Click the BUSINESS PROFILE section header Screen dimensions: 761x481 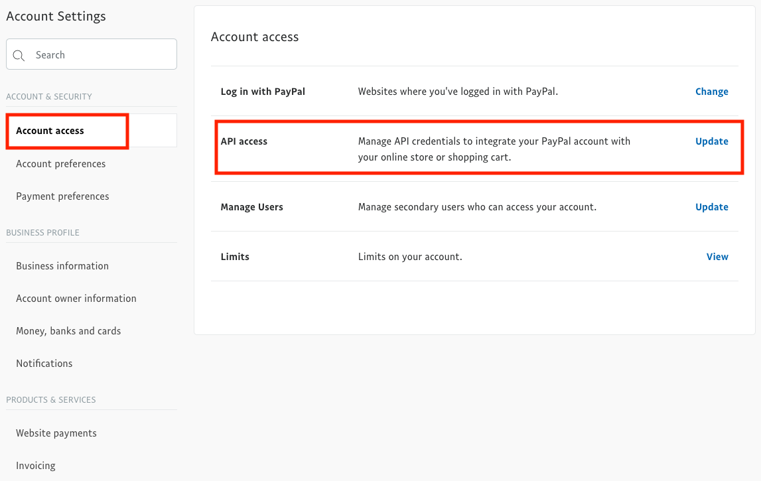(x=42, y=232)
